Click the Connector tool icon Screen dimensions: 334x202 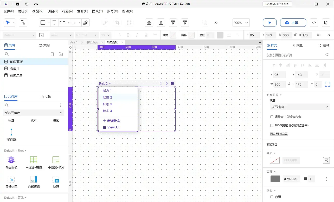pyautogui.click(x=23, y=23)
